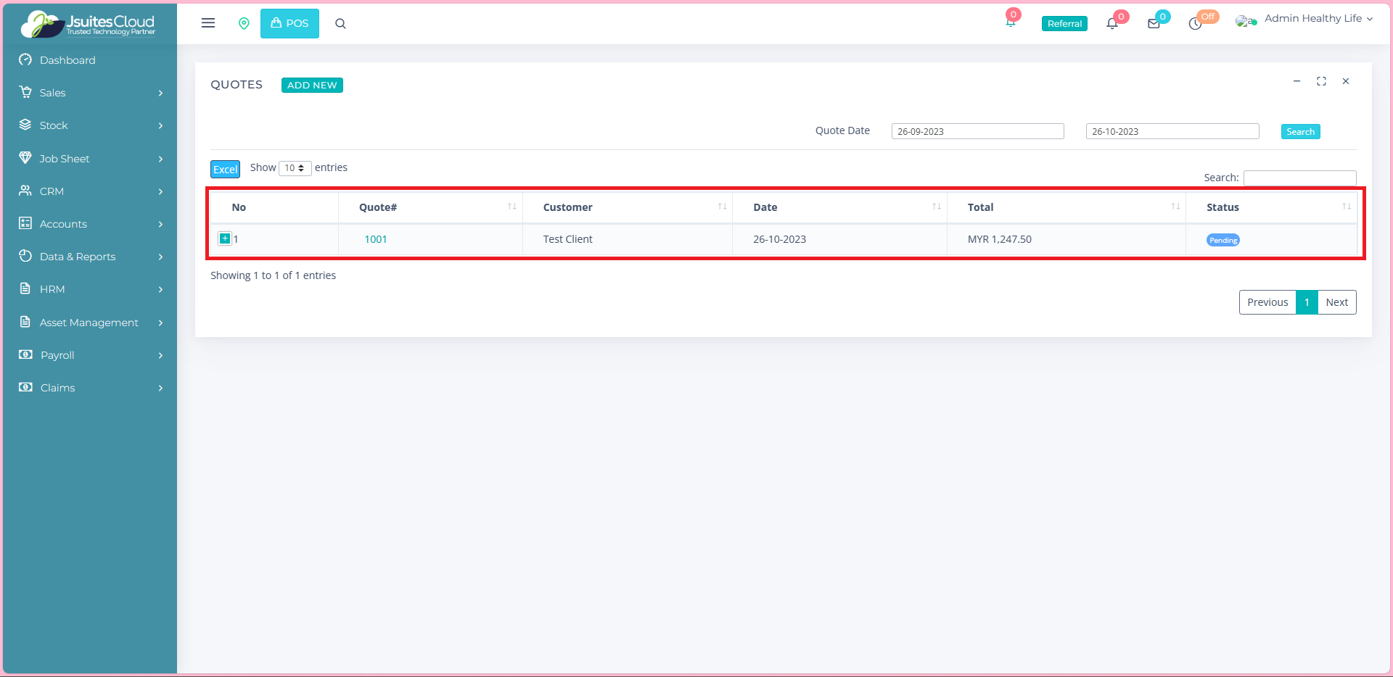Expand the Sales sidebar menu
Screen dimensions: 1393x677
pyautogui.click(x=89, y=93)
